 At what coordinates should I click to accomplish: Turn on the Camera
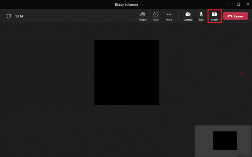click(188, 16)
